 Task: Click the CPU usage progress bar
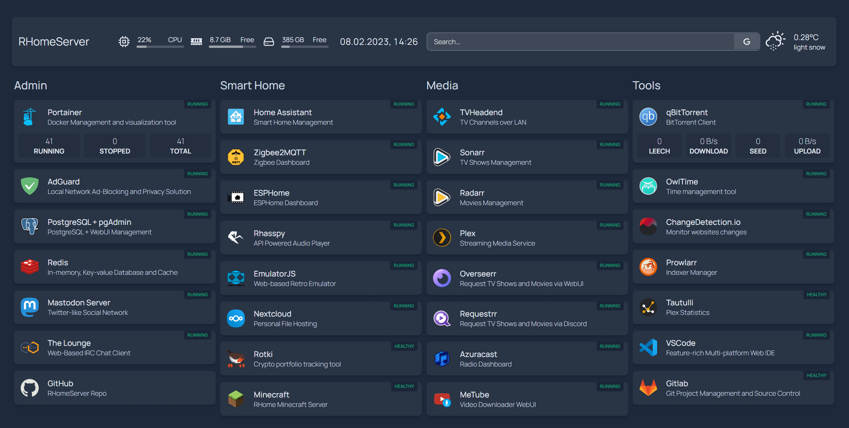pos(160,47)
